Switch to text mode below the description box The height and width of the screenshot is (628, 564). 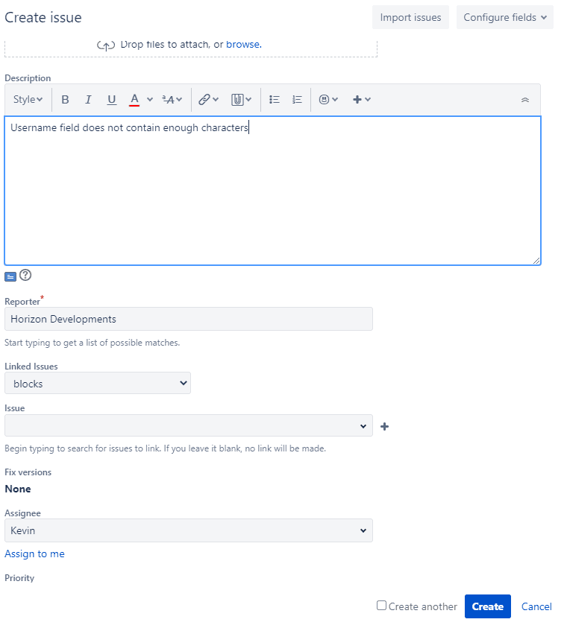click(x=10, y=276)
